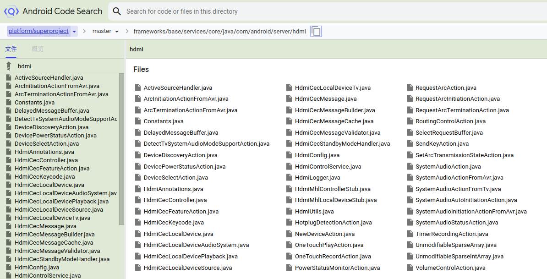Click file icon next to VolumeControlAction.java
Screen dimensions: 547x279
click(x=410, y=268)
